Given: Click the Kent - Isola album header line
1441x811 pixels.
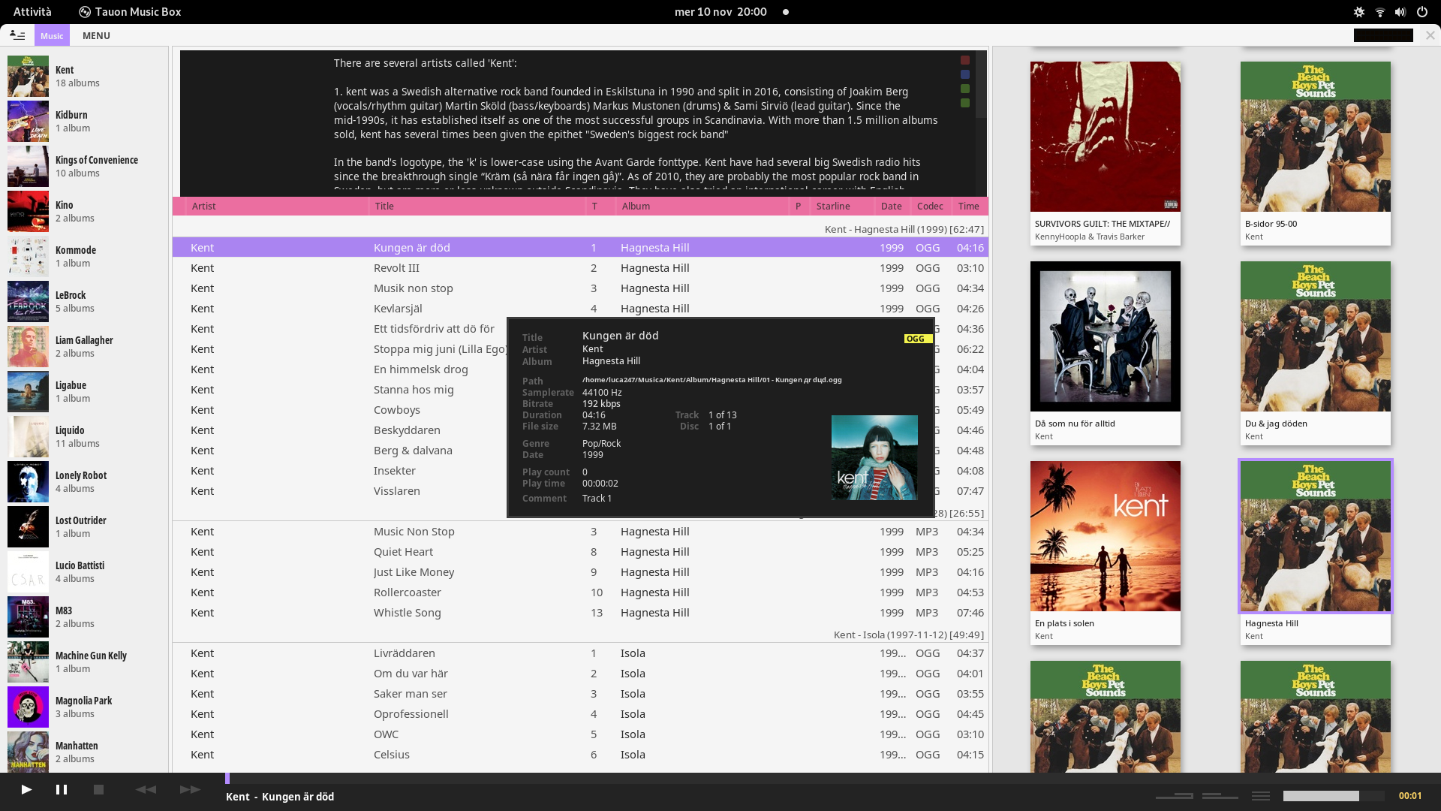Looking at the screenshot, I should [x=908, y=635].
